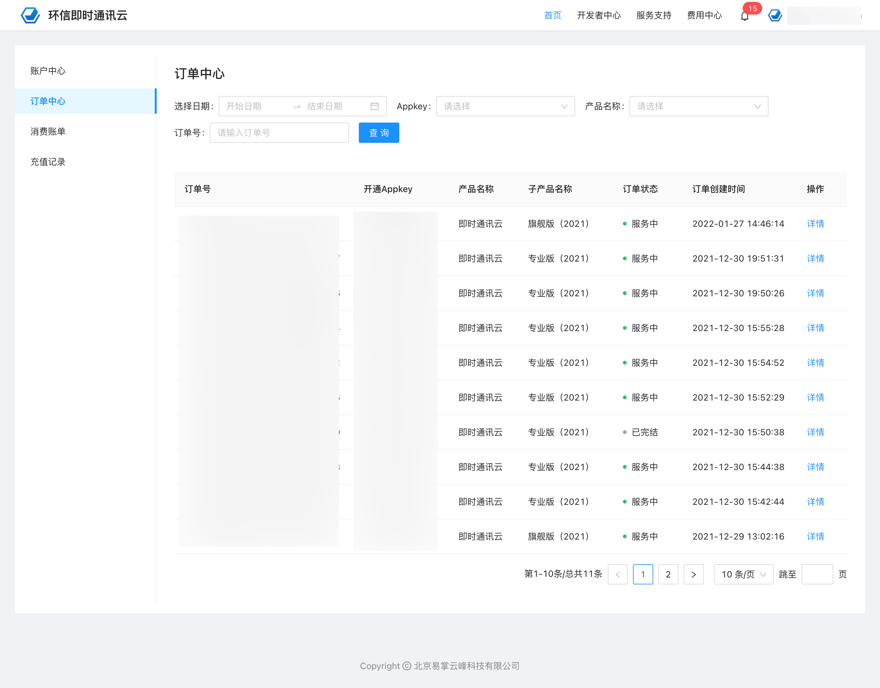Open the notification bell with 15 badge
This screenshot has width=880, height=688.
pos(744,16)
